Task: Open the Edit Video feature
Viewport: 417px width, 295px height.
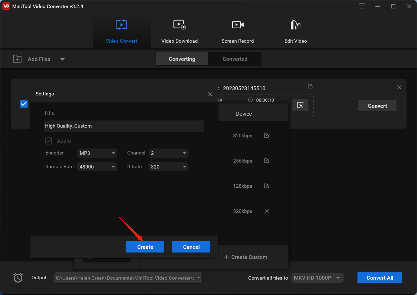Action: pyautogui.click(x=295, y=30)
